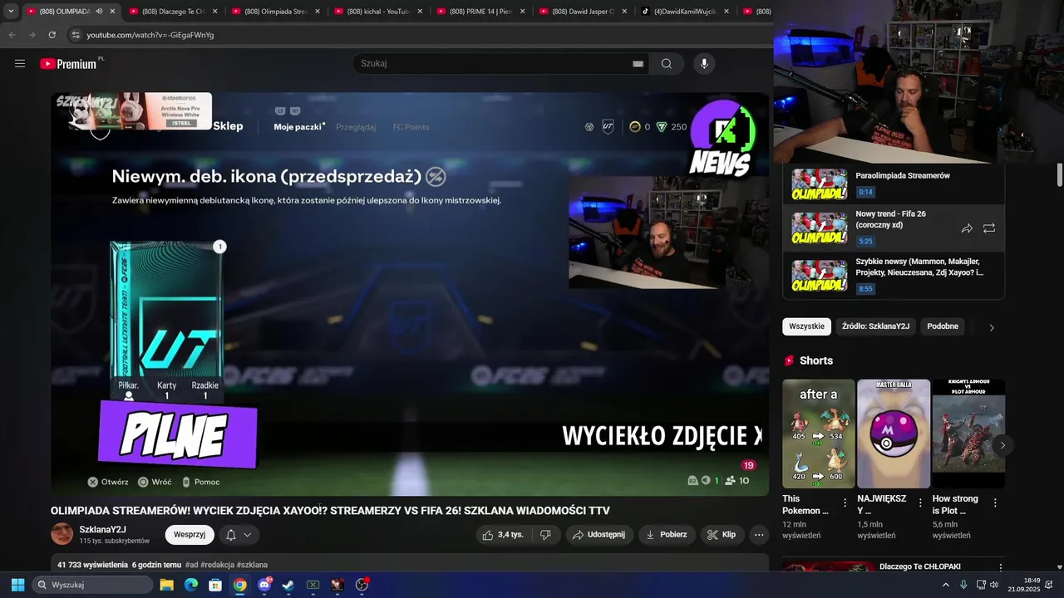The height and width of the screenshot is (598, 1064).
Task: Close the kichal - YouTube tab
Action: click(420, 12)
